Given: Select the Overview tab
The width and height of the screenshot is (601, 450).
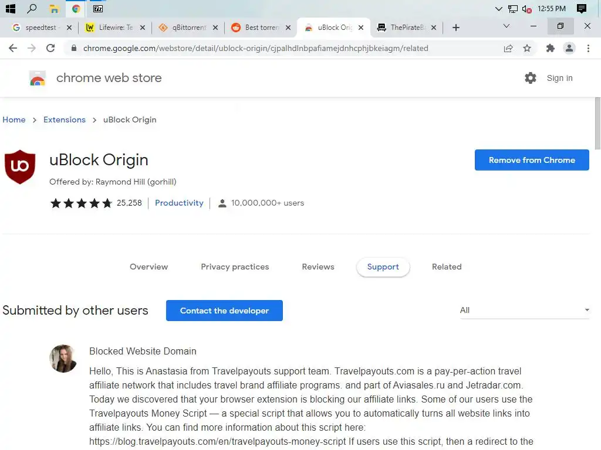Looking at the screenshot, I should 148,267.
